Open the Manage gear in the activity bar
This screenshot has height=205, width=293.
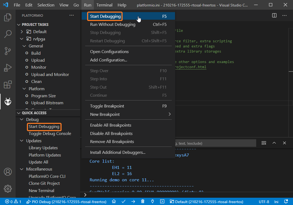(x=8, y=189)
